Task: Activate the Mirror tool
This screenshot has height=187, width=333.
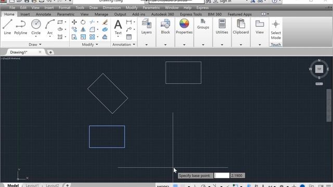Action: 83,30
